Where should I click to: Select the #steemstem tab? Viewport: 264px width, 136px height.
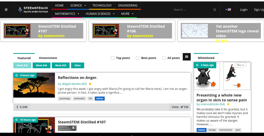tap(48, 58)
